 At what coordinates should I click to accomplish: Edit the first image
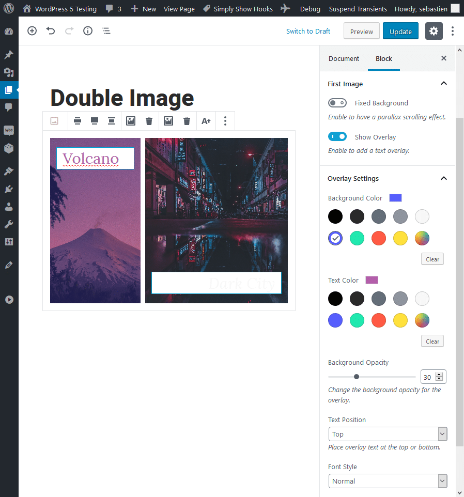[131, 121]
